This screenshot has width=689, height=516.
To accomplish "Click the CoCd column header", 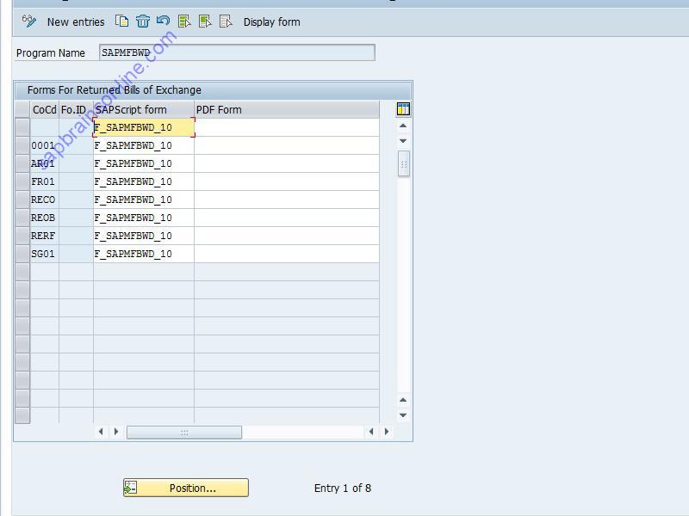I will pyautogui.click(x=45, y=110).
